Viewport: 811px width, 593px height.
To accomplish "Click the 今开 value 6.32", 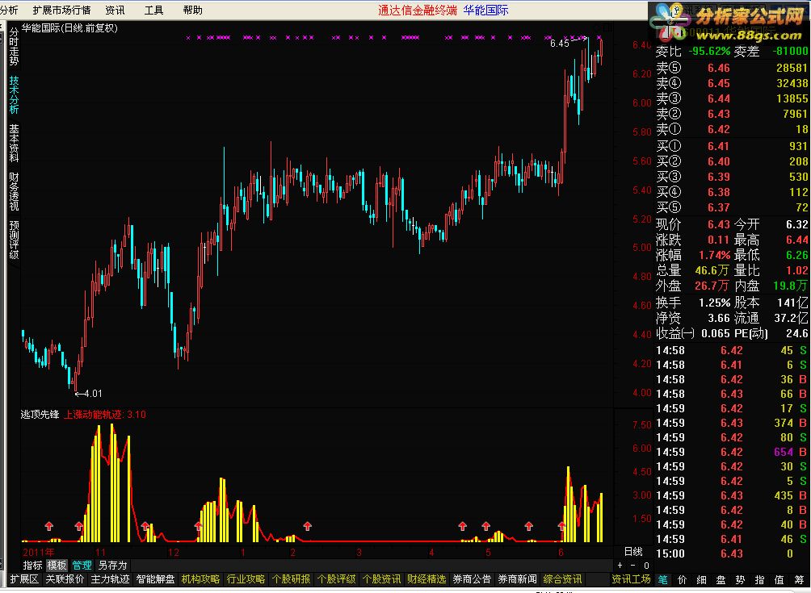I will click(x=797, y=224).
